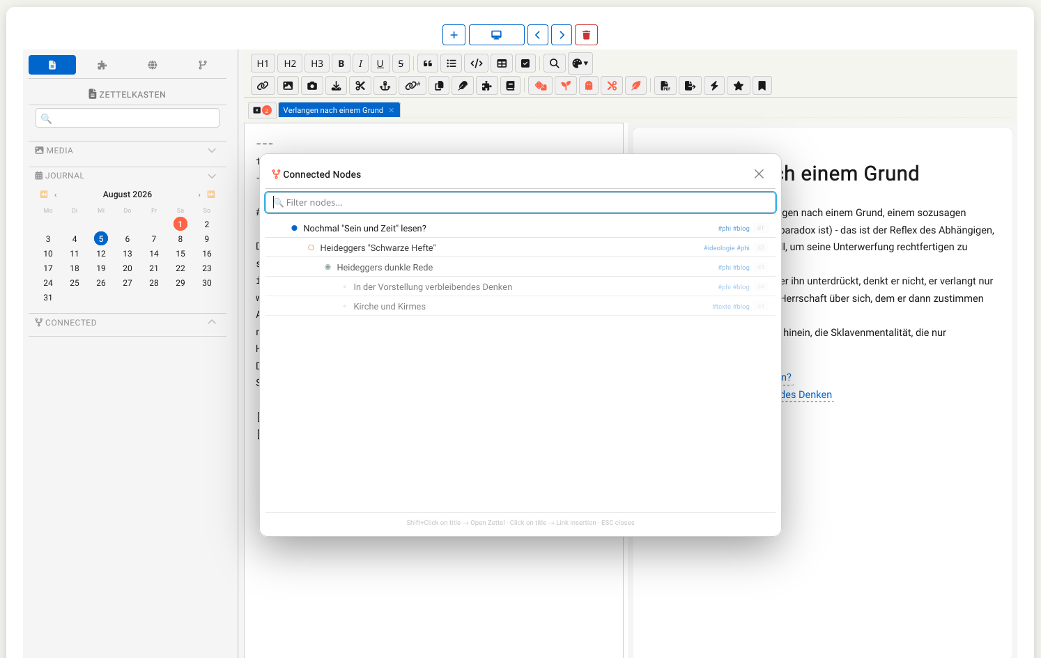
Task: Click the Filter nodes input field
Action: 520,202
